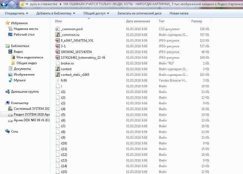Screen dimensions: 243x174
Task: Click the Изображения library icon
Action: coord(10,74)
